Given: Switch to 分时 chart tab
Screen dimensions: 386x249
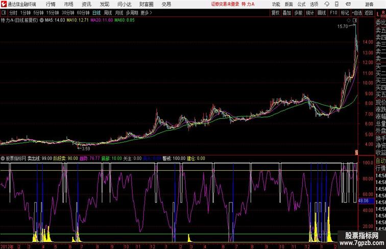Looking at the screenshot, I should pyautogui.click(x=13, y=13).
